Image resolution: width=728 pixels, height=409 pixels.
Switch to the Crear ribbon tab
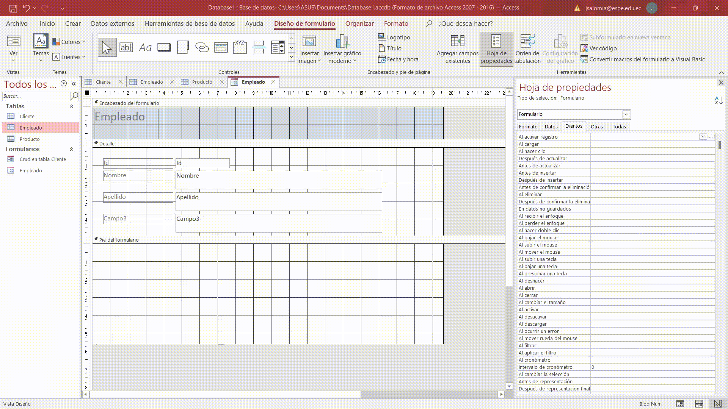(x=73, y=23)
